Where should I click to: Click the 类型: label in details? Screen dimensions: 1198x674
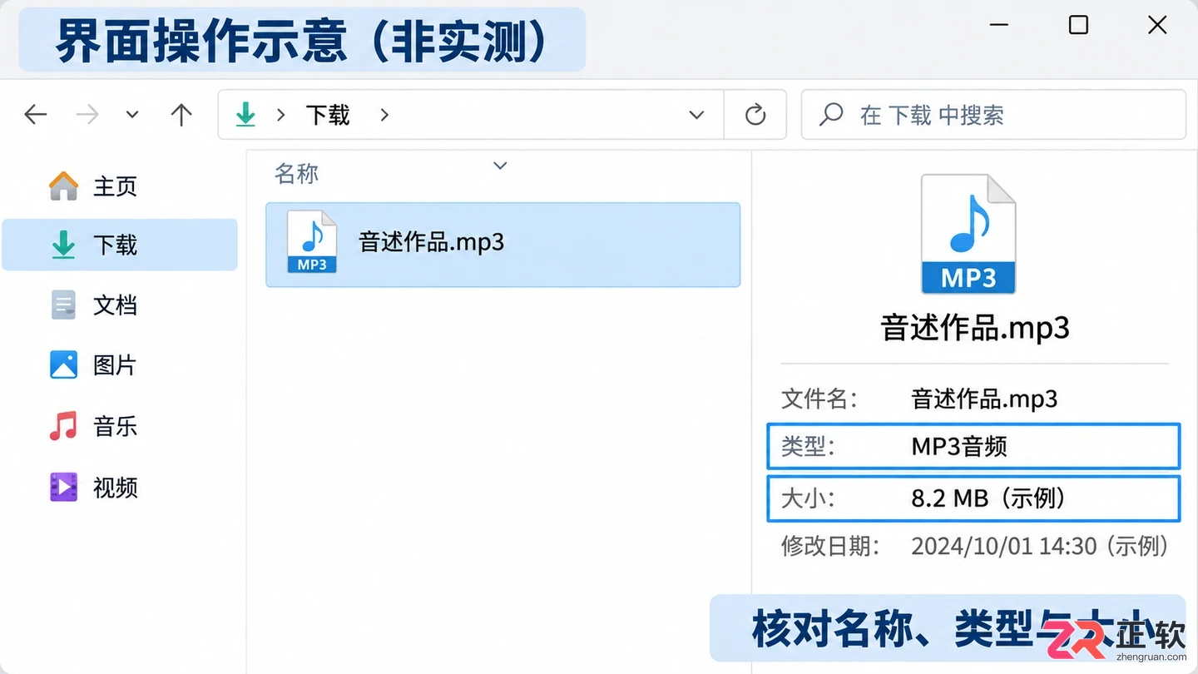(808, 447)
